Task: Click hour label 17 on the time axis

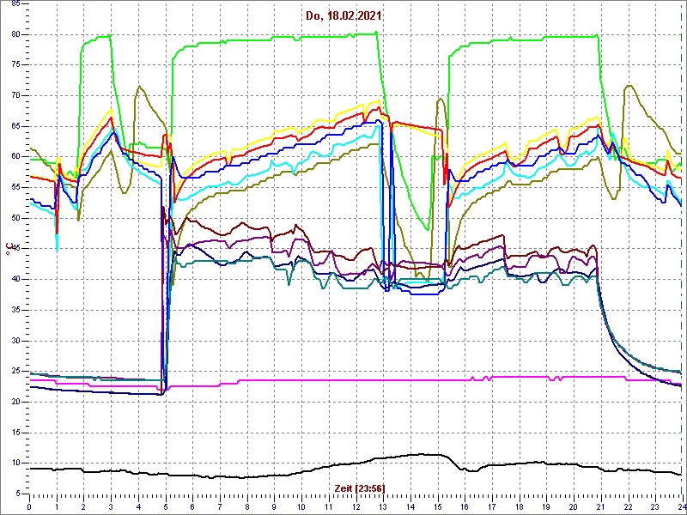Action: click(492, 506)
